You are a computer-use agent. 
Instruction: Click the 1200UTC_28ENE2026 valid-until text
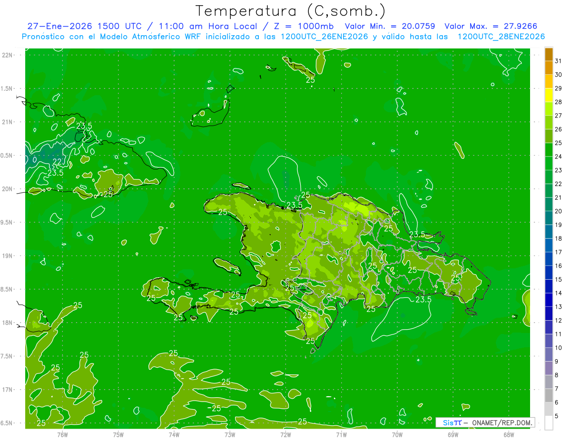(501, 37)
